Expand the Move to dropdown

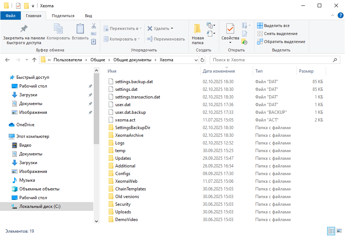[141, 28]
